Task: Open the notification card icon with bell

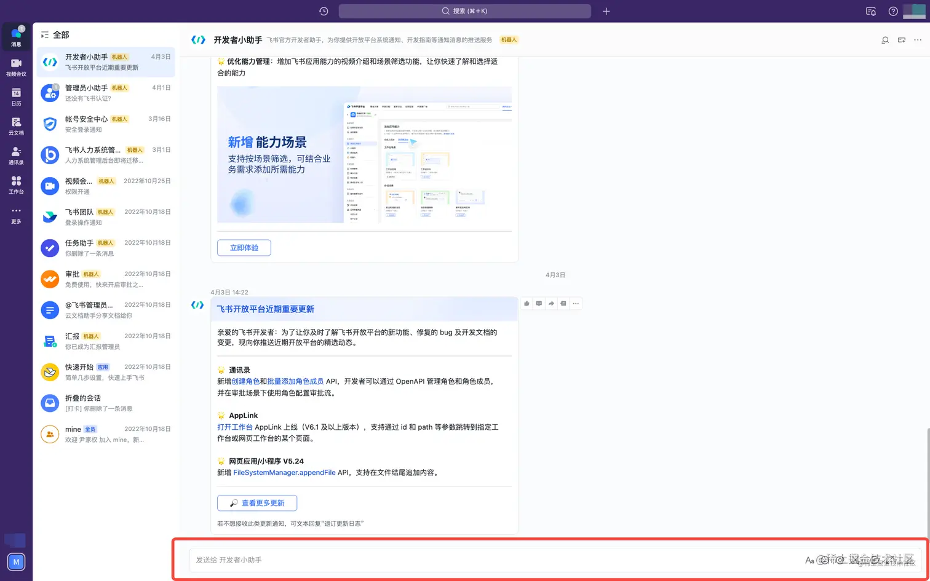Action: point(871,11)
